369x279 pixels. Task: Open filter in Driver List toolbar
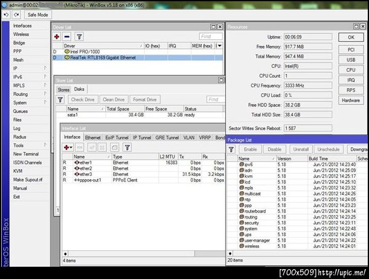(79, 37)
